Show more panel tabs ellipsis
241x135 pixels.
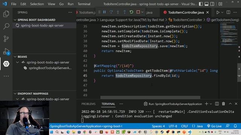121,104
